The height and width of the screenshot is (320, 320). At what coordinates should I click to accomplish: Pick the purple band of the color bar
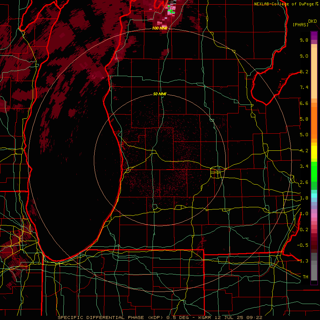(x=314, y=36)
